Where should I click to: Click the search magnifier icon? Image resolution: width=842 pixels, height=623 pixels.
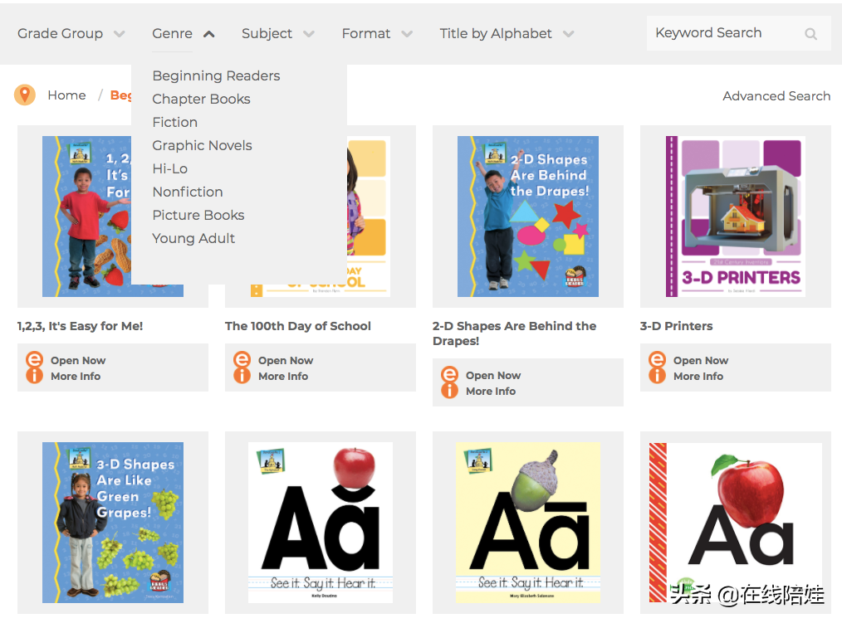pos(810,34)
